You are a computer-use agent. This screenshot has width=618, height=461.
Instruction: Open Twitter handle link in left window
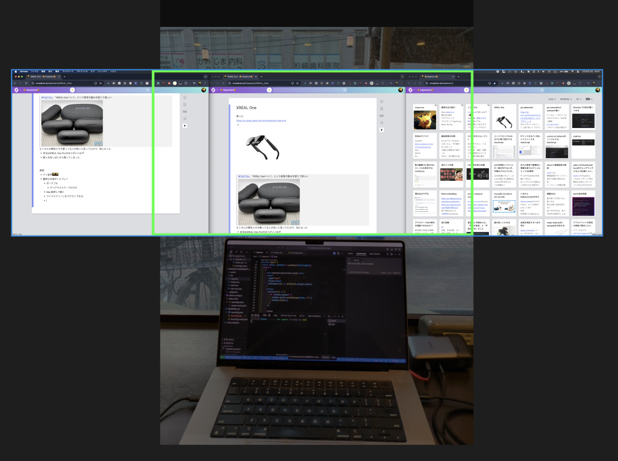[48, 97]
